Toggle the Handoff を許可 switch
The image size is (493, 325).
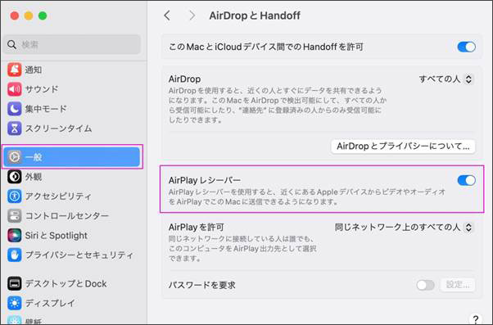click(x=466, y=47)
